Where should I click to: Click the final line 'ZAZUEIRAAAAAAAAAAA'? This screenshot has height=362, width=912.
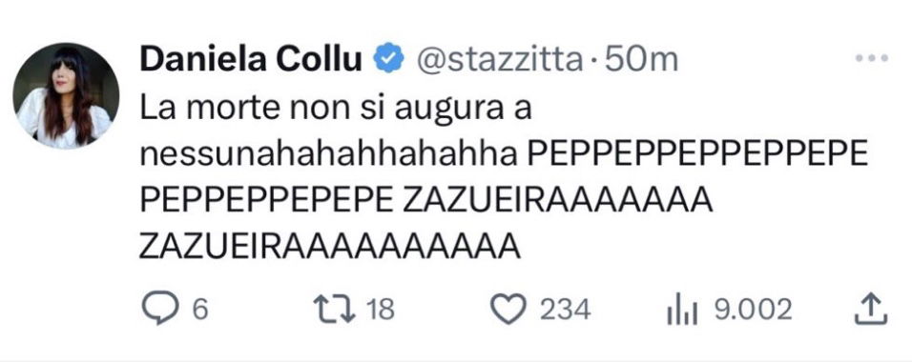[330, 248]
